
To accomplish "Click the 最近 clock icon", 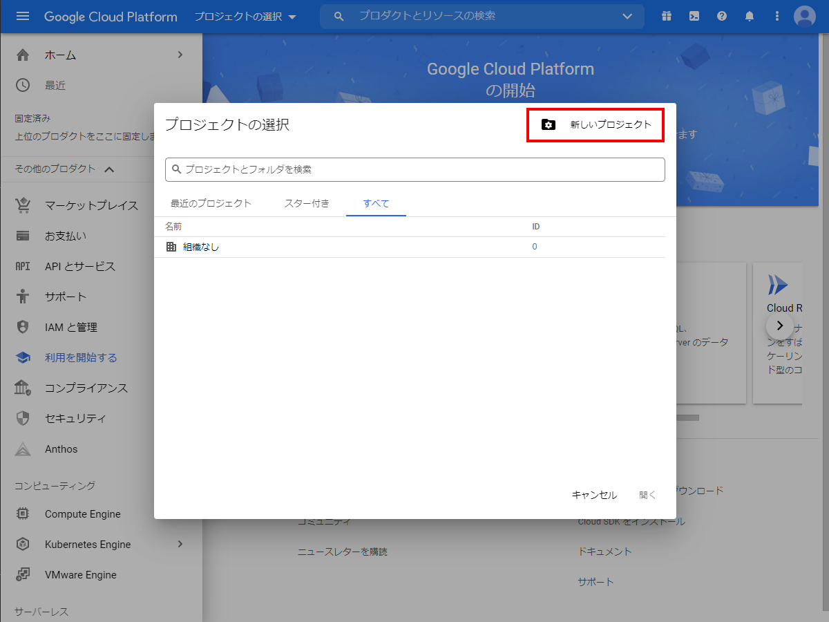I will [23, 85].
